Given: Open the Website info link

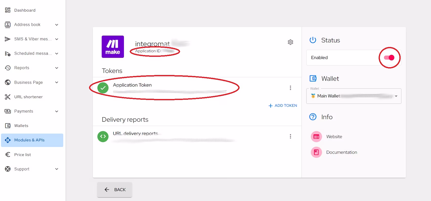Looking at the screenshot, I should [x=334, y=137].
